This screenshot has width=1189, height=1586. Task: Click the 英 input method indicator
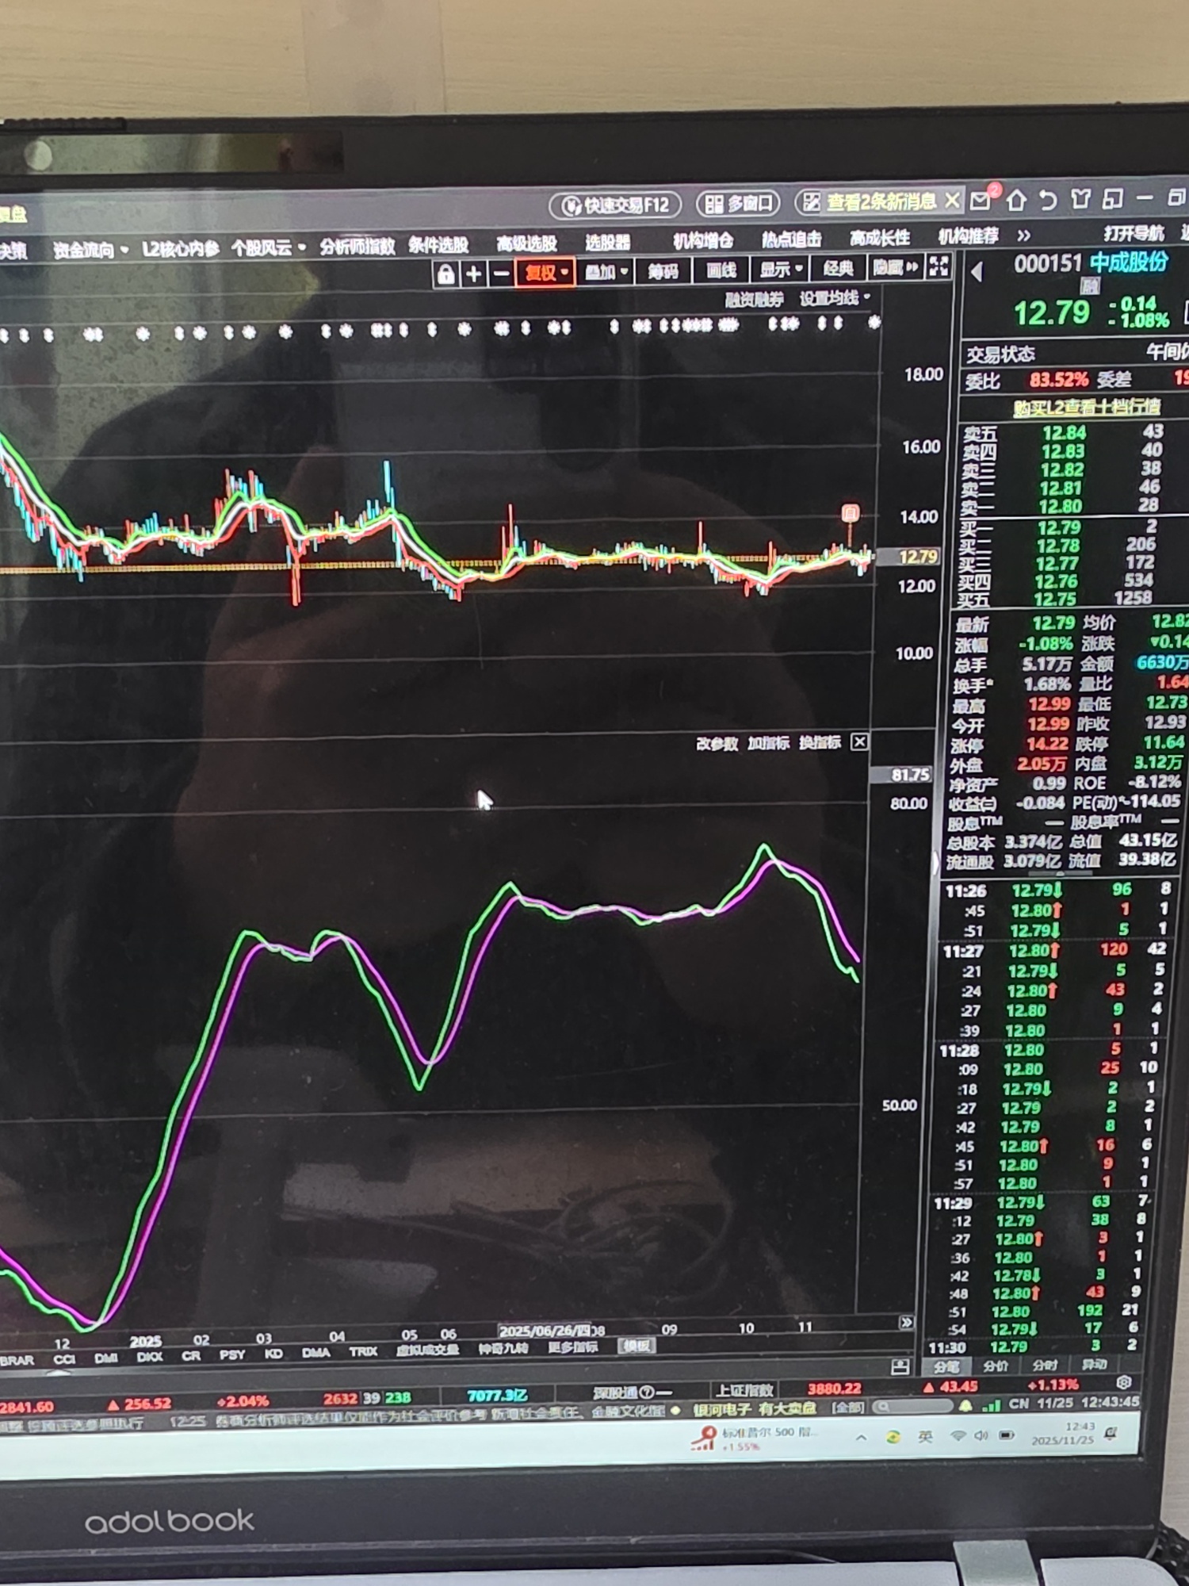(x=925, y=1437)
